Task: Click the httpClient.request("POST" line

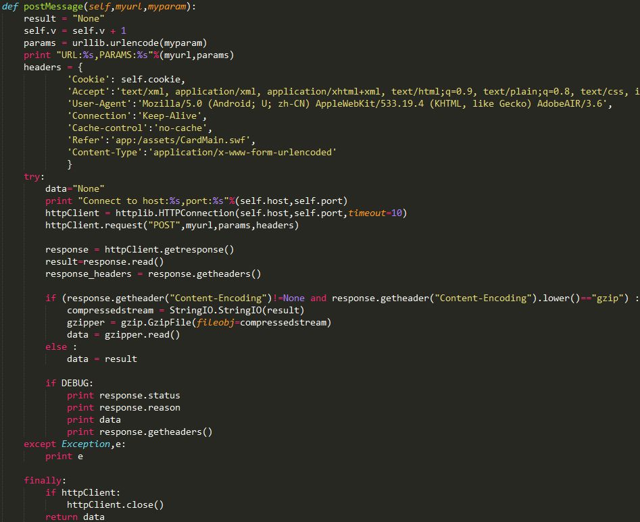Action: click(x=172, y=225)
